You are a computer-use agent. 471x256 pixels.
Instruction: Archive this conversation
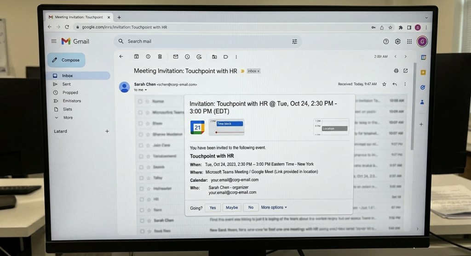click(x=136, y=56)
